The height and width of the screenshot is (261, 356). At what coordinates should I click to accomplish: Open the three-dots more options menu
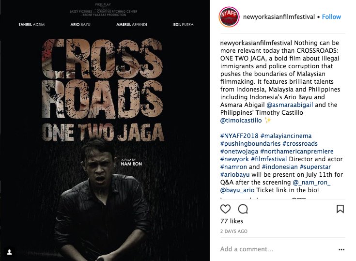[x=341, y=249]
